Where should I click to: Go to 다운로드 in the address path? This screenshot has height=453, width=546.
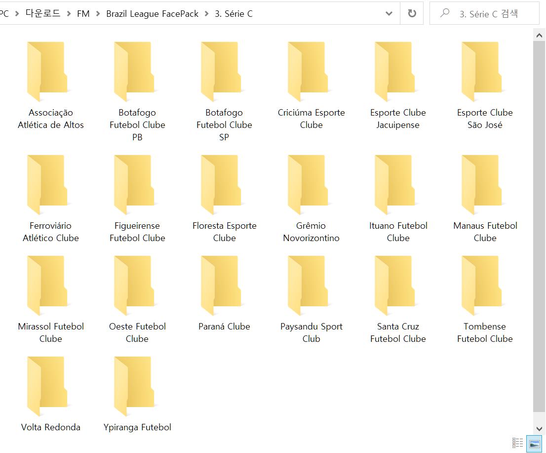(x=43, y=14)
